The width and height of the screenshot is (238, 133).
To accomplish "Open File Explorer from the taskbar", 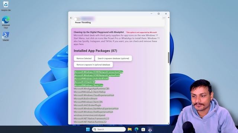I will [x=130, y=129].
